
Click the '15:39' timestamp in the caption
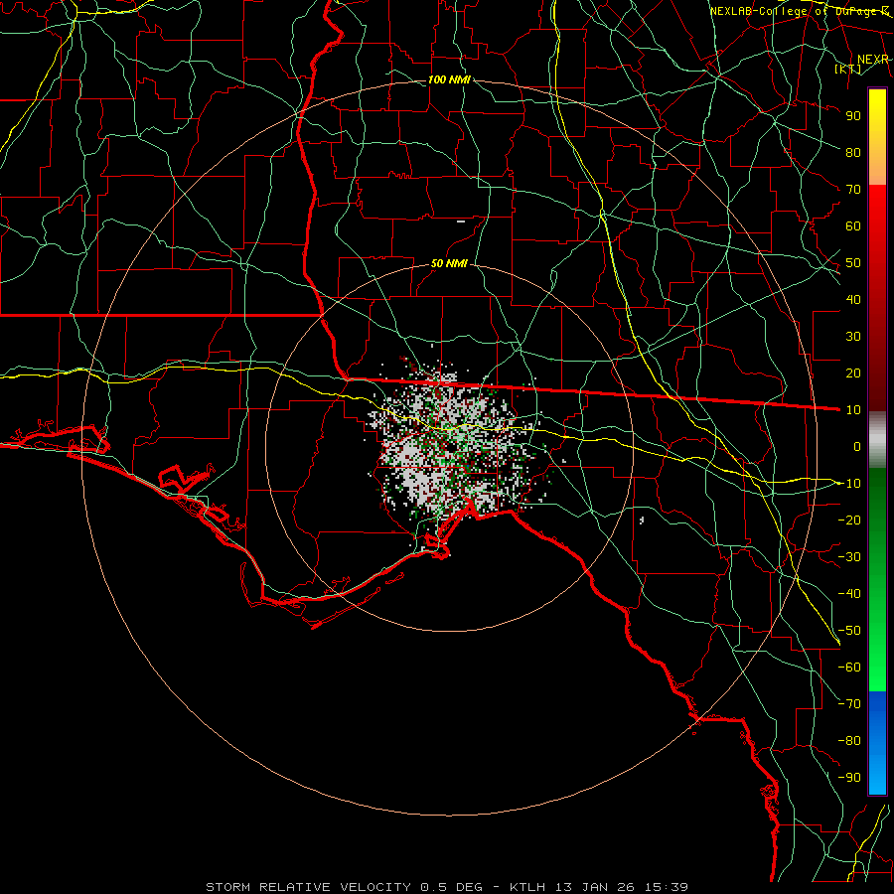[x=667, y=887]
